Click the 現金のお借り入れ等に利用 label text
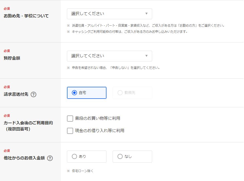This screenshot has width=244, height=181. (x=100, y=131)
